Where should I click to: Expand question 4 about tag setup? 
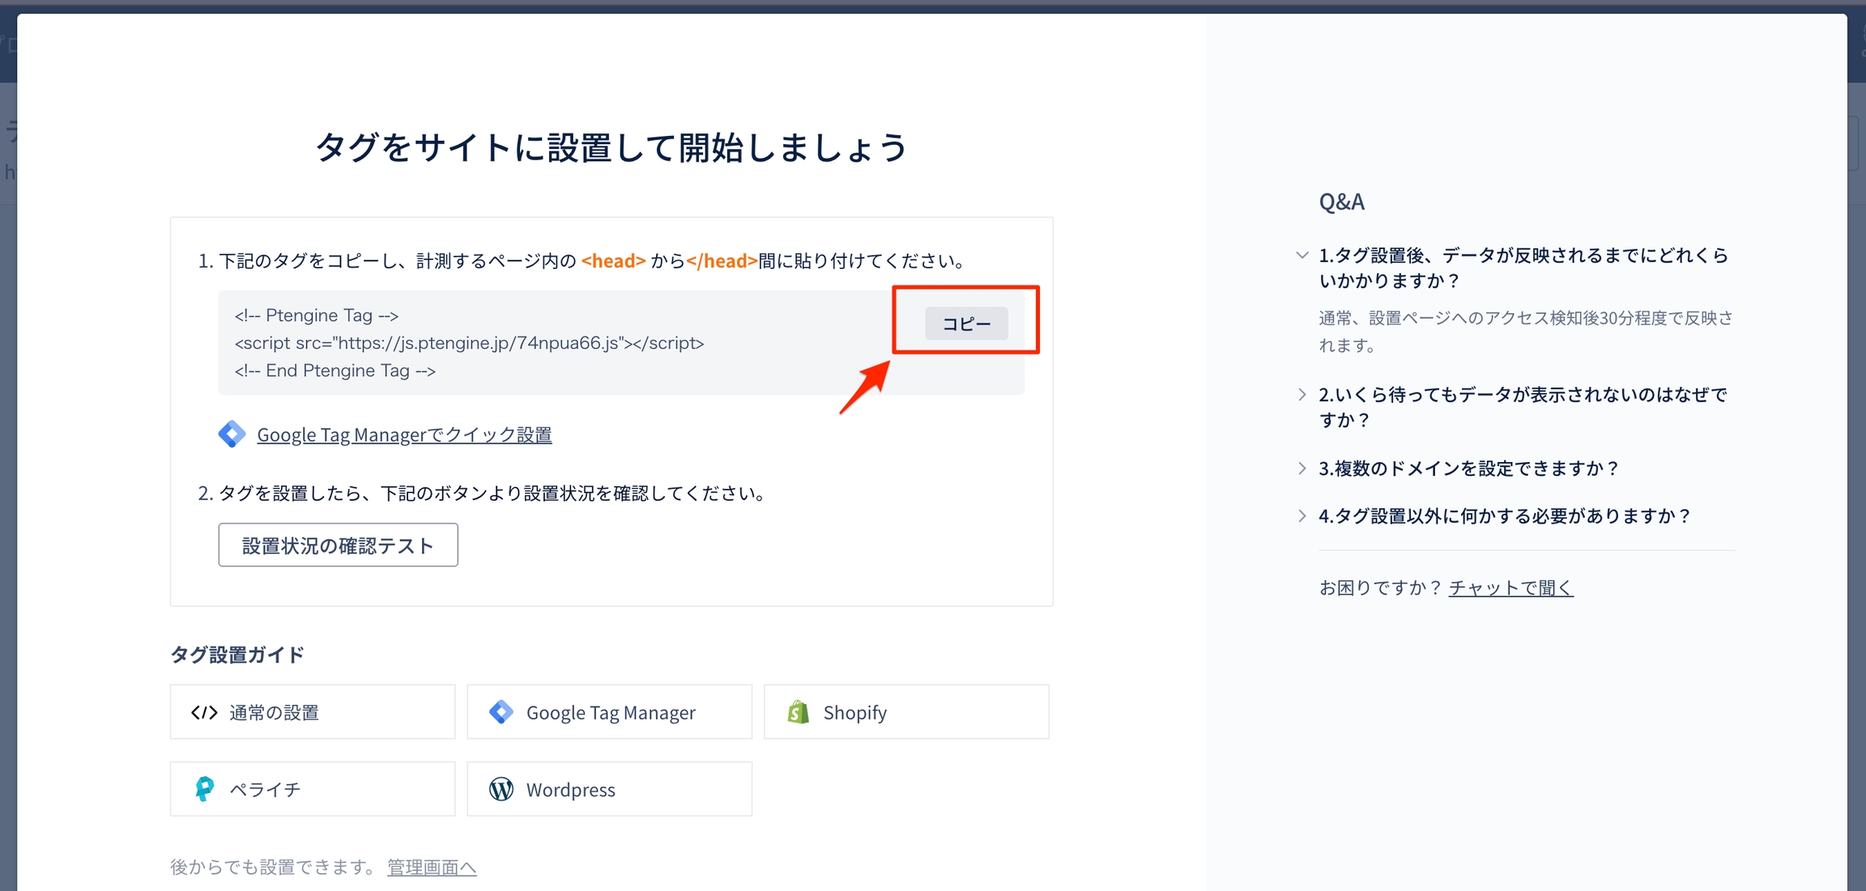click(1504, 516)
